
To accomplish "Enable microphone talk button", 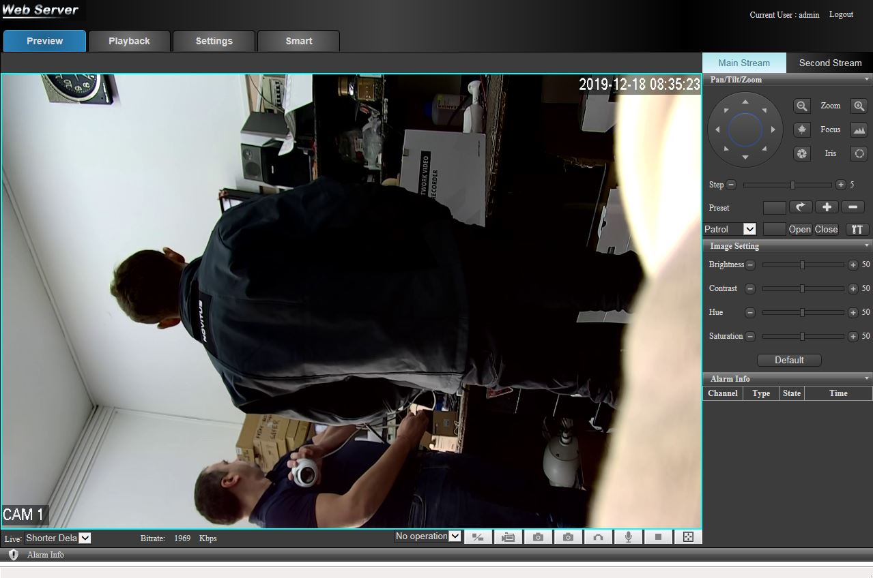I will [628, 537].
